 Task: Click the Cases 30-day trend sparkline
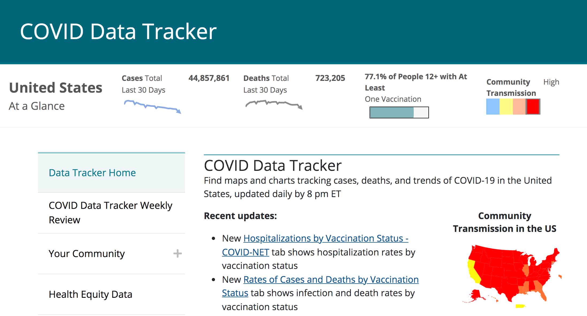click(152, 106)
